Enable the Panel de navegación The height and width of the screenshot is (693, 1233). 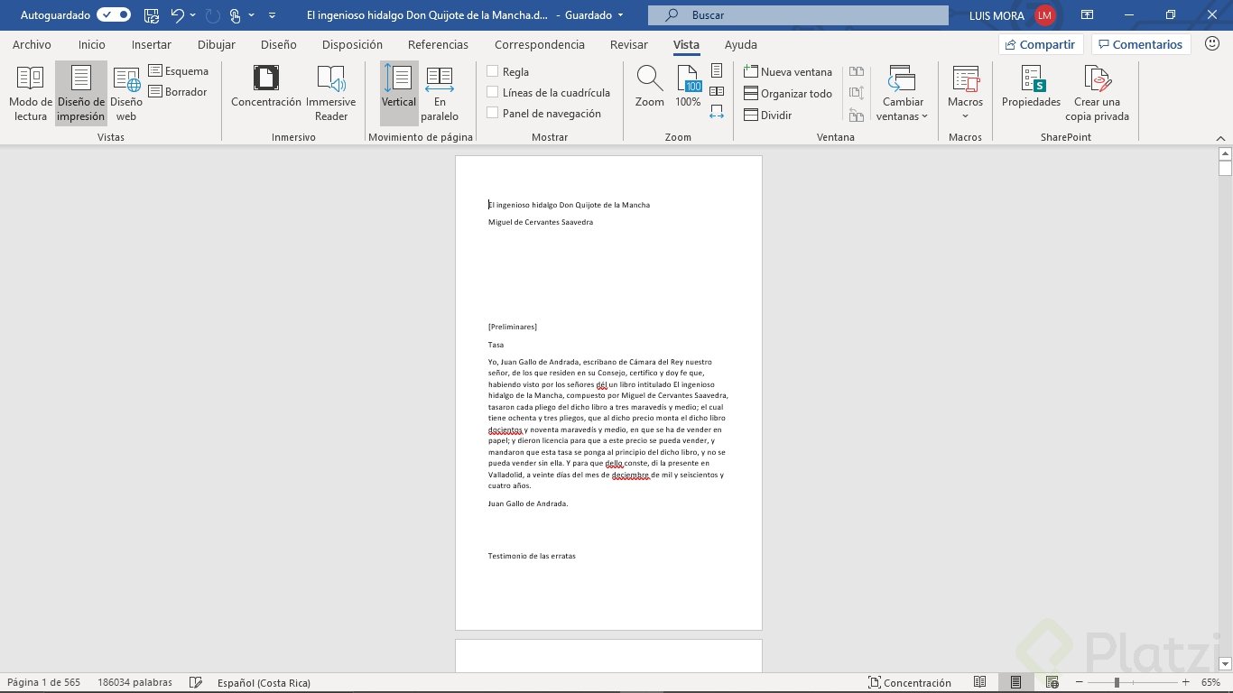(492, 113)
